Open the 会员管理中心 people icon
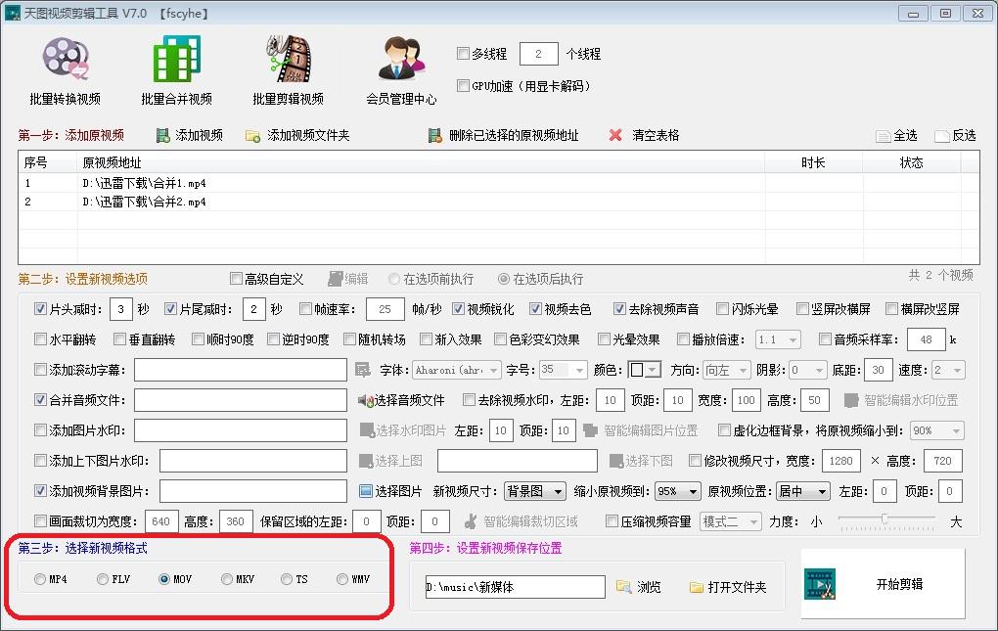Screen dimensions: 998x631 coord(401,59)
